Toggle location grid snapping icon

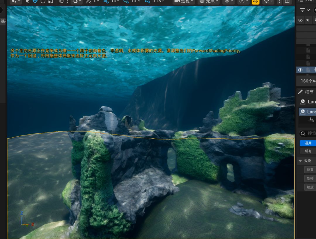coord(106,1)
